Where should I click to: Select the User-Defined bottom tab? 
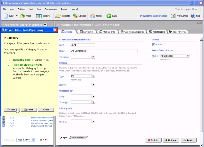[x=78, y=138]
